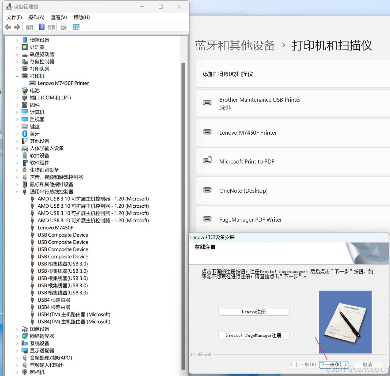Click the human interface devices icon
Viewport: 390px width, 376px height.
(25, 148)
